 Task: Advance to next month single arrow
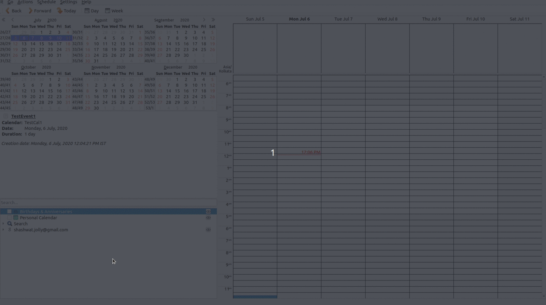(204, 20)
